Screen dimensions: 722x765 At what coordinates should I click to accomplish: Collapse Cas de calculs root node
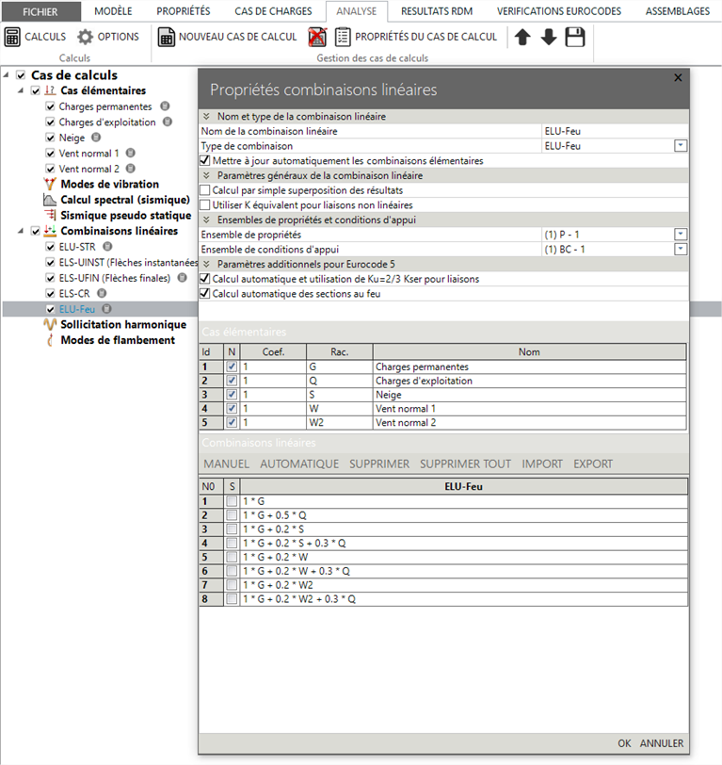pos(6,75)
